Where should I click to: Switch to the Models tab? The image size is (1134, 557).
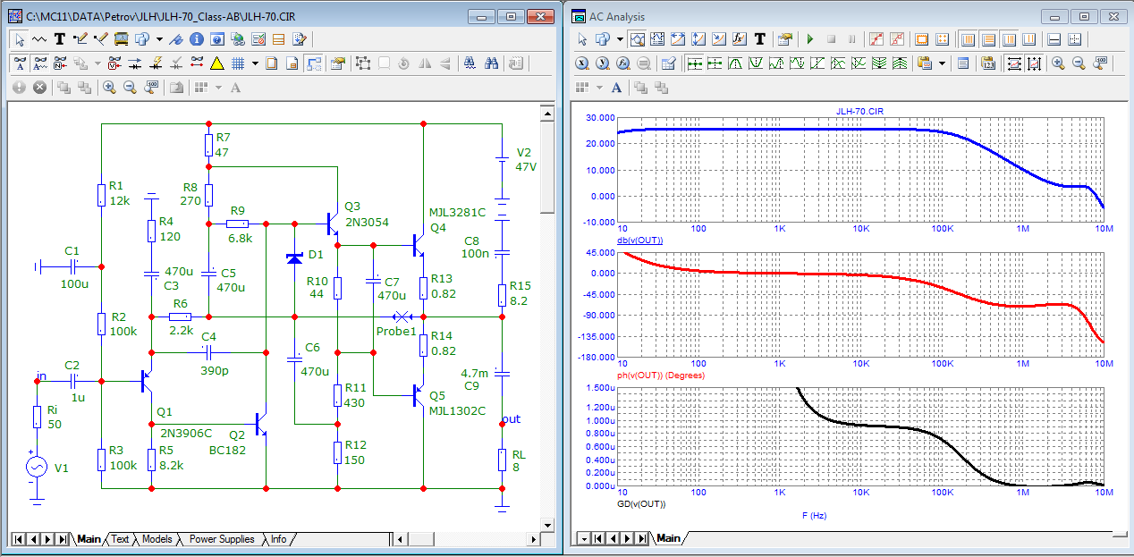point(157,539)
